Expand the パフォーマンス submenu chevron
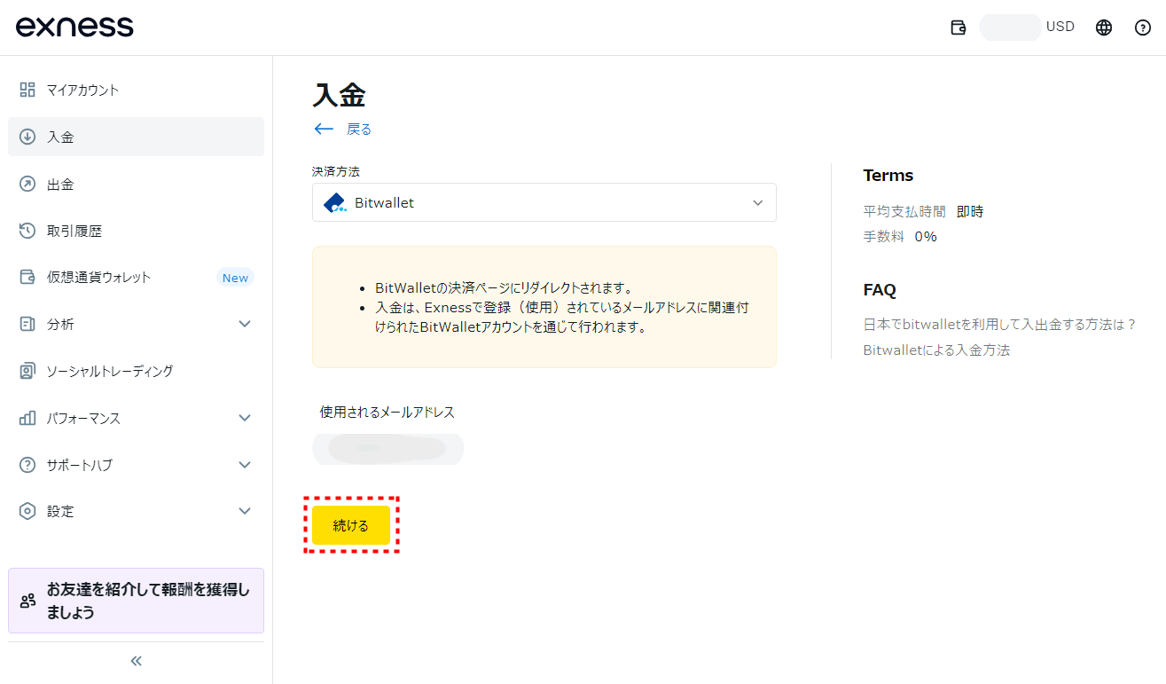The width and height of the screenshot is (1166, 684). point(246,418)
